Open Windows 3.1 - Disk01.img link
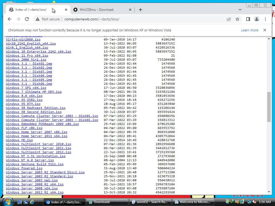 coord(29,64)
